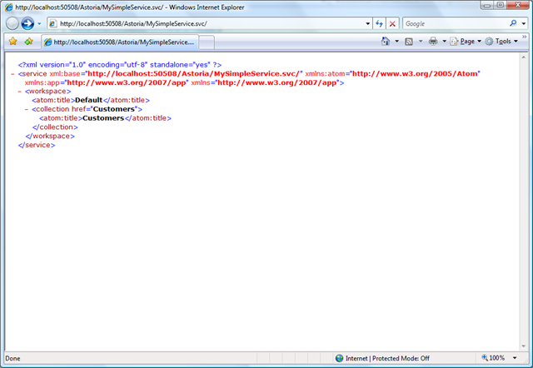
Task: Open the address bar history dropdown
Action: [368, 23]
